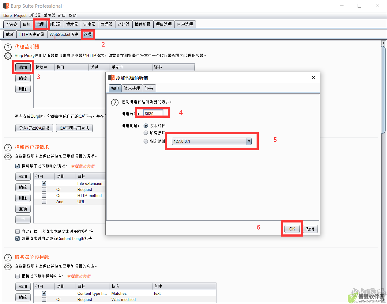
Task: Enable the Or Request intercept rule checkbox
Action: (44, 189)
